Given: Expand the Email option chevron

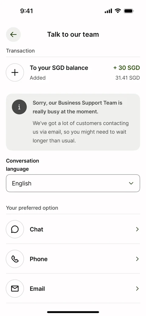Looking at the screenshot, I should (137, 289).
